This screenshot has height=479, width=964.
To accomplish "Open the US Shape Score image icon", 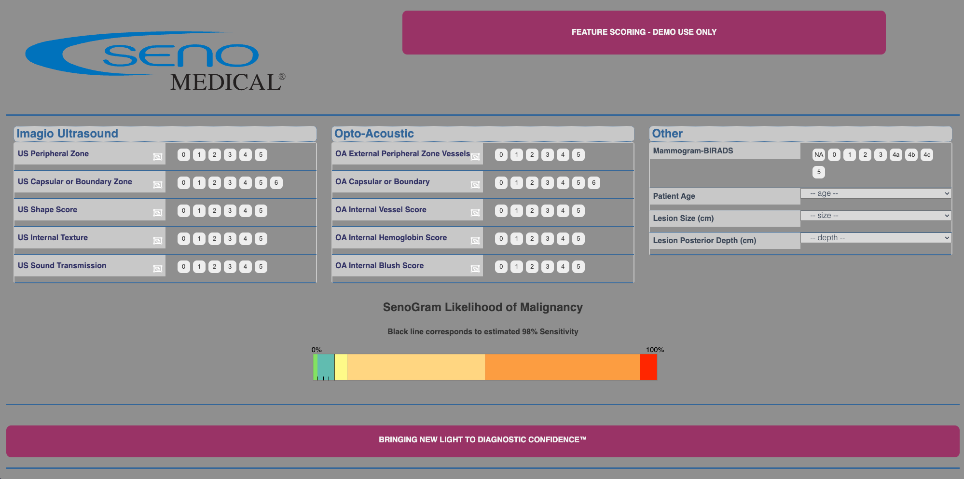I will tap(157, 213).
